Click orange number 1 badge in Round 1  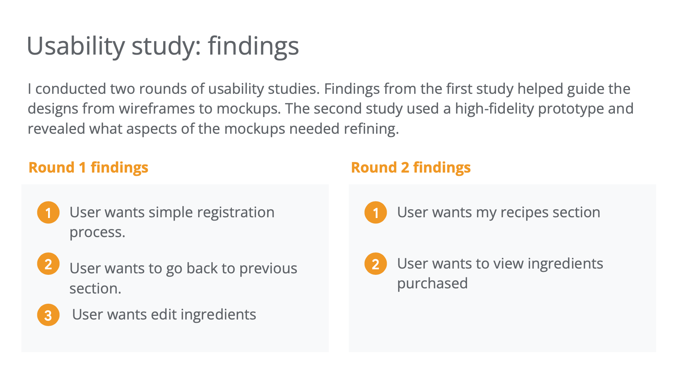click(48, 213)
